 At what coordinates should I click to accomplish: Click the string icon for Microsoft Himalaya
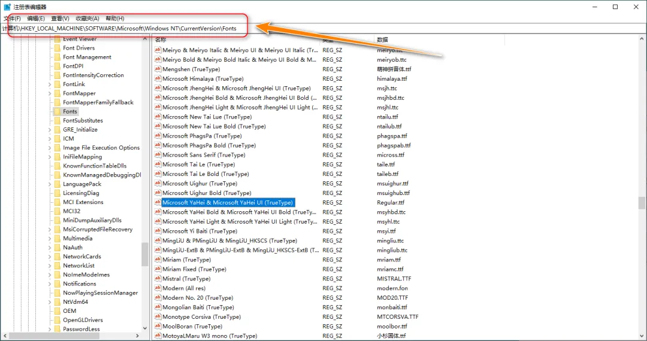pyautogui.click(x=158, y=78)
